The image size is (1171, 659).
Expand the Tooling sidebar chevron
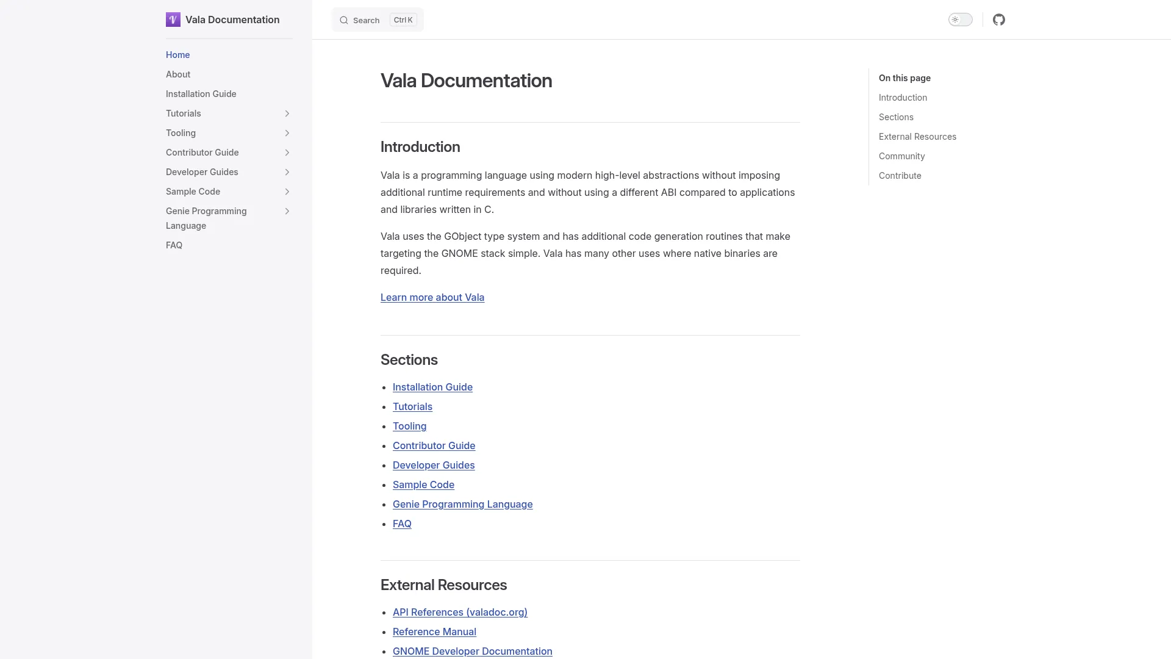pyautogui.click(x=287, y=133)
